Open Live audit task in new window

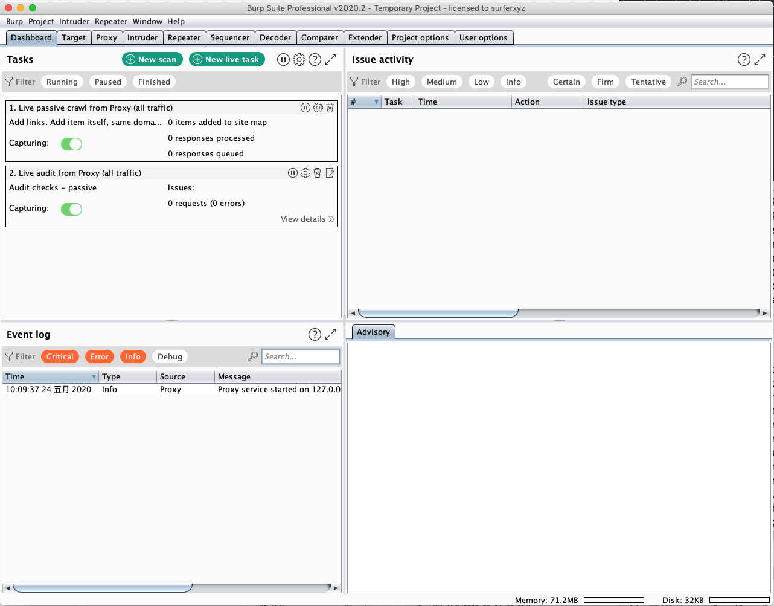click(330, 173)
